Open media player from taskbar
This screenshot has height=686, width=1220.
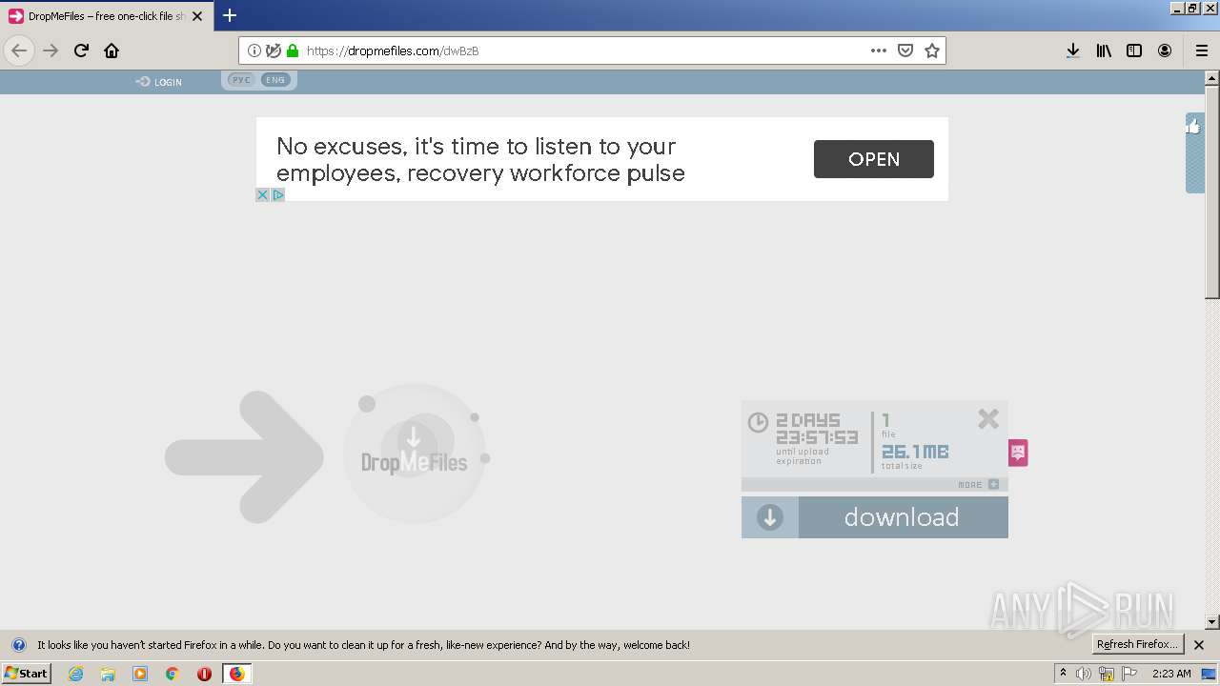pyautogui.click(x=140, y=674)
